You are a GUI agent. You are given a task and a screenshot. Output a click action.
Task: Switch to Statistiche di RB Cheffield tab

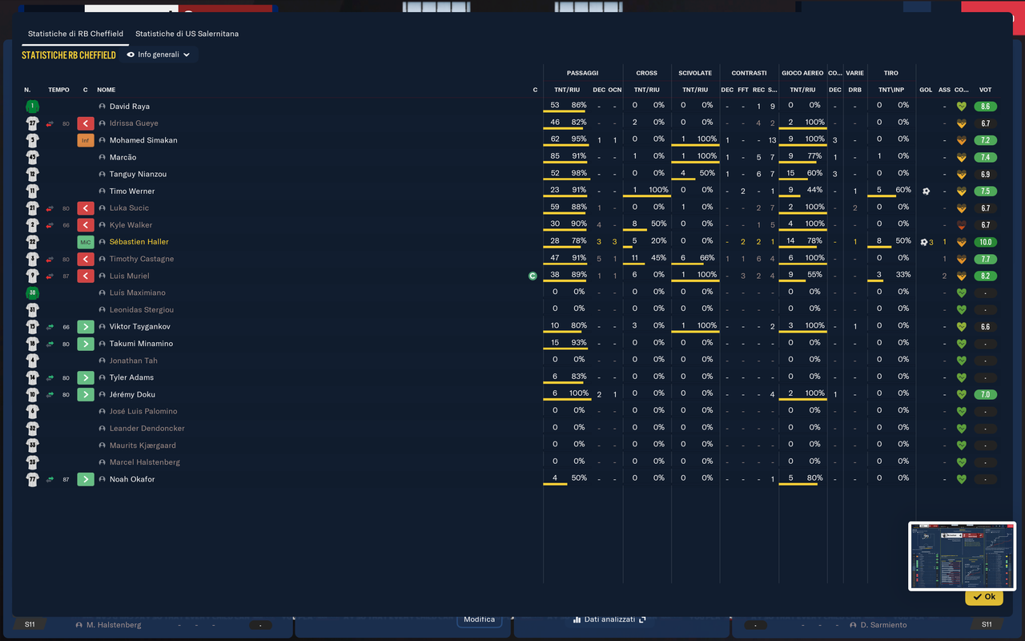tap(75, 34)
